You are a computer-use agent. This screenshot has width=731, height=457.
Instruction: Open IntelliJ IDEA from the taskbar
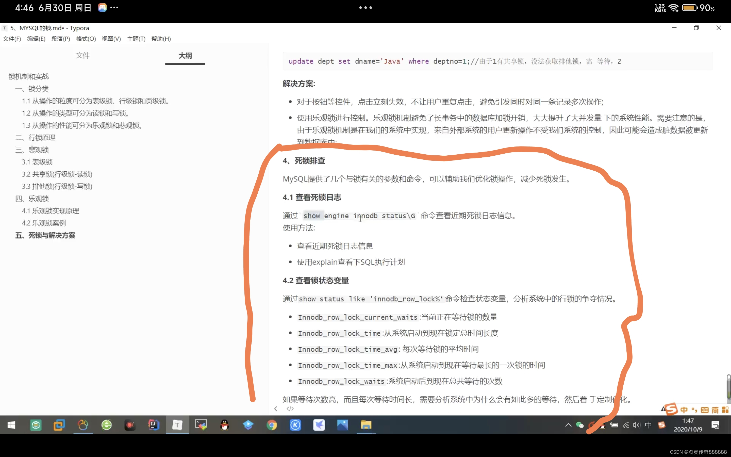[154, 425]
